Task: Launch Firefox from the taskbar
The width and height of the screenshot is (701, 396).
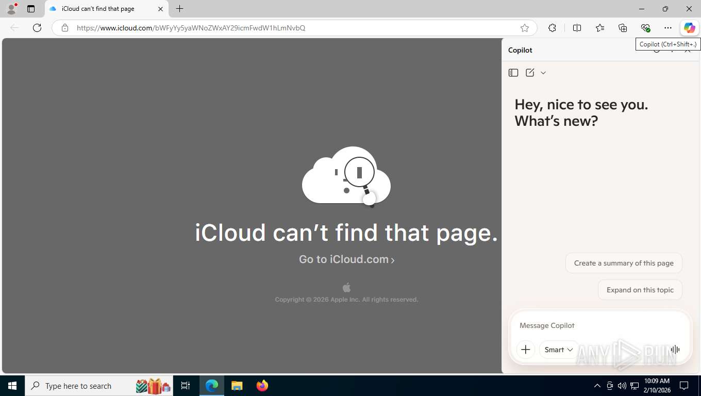Action: (262, 386)
